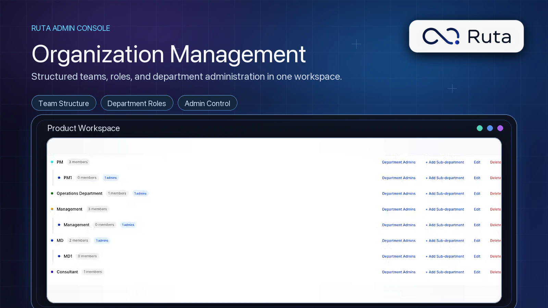Delete the Management sub-department with 0 members

coord(495,225)
